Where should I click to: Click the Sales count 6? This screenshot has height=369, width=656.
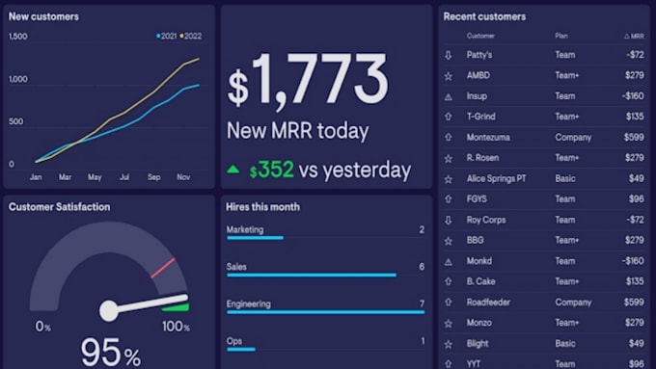(422, 267)
